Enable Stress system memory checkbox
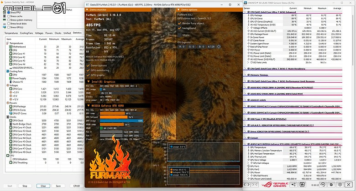Viewport: 356px width, 191px height. [9, 20]
